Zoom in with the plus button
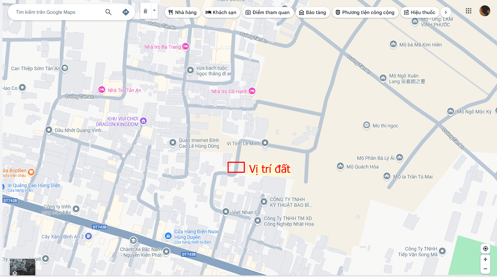The width and height of the screenshot is (497, 277). 485,259
